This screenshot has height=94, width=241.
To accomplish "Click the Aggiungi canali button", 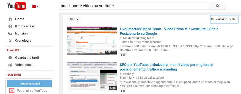I will pos(29,84).
